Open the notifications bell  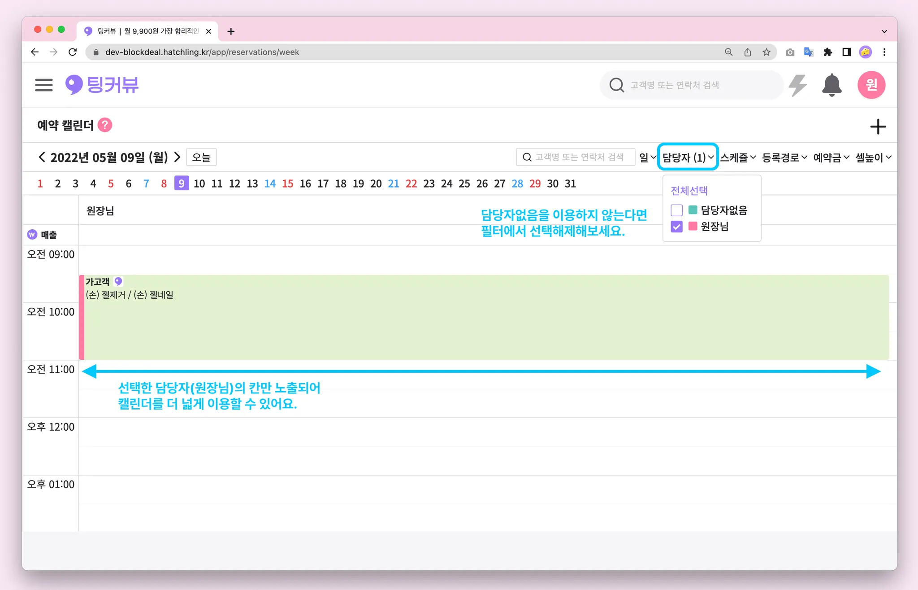pos(831,85)
